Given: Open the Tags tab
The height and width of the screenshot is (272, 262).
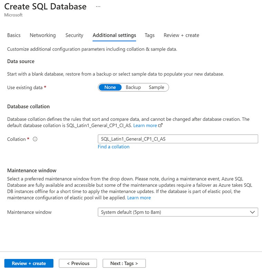Looking at the screenshot, I should 150,35.
